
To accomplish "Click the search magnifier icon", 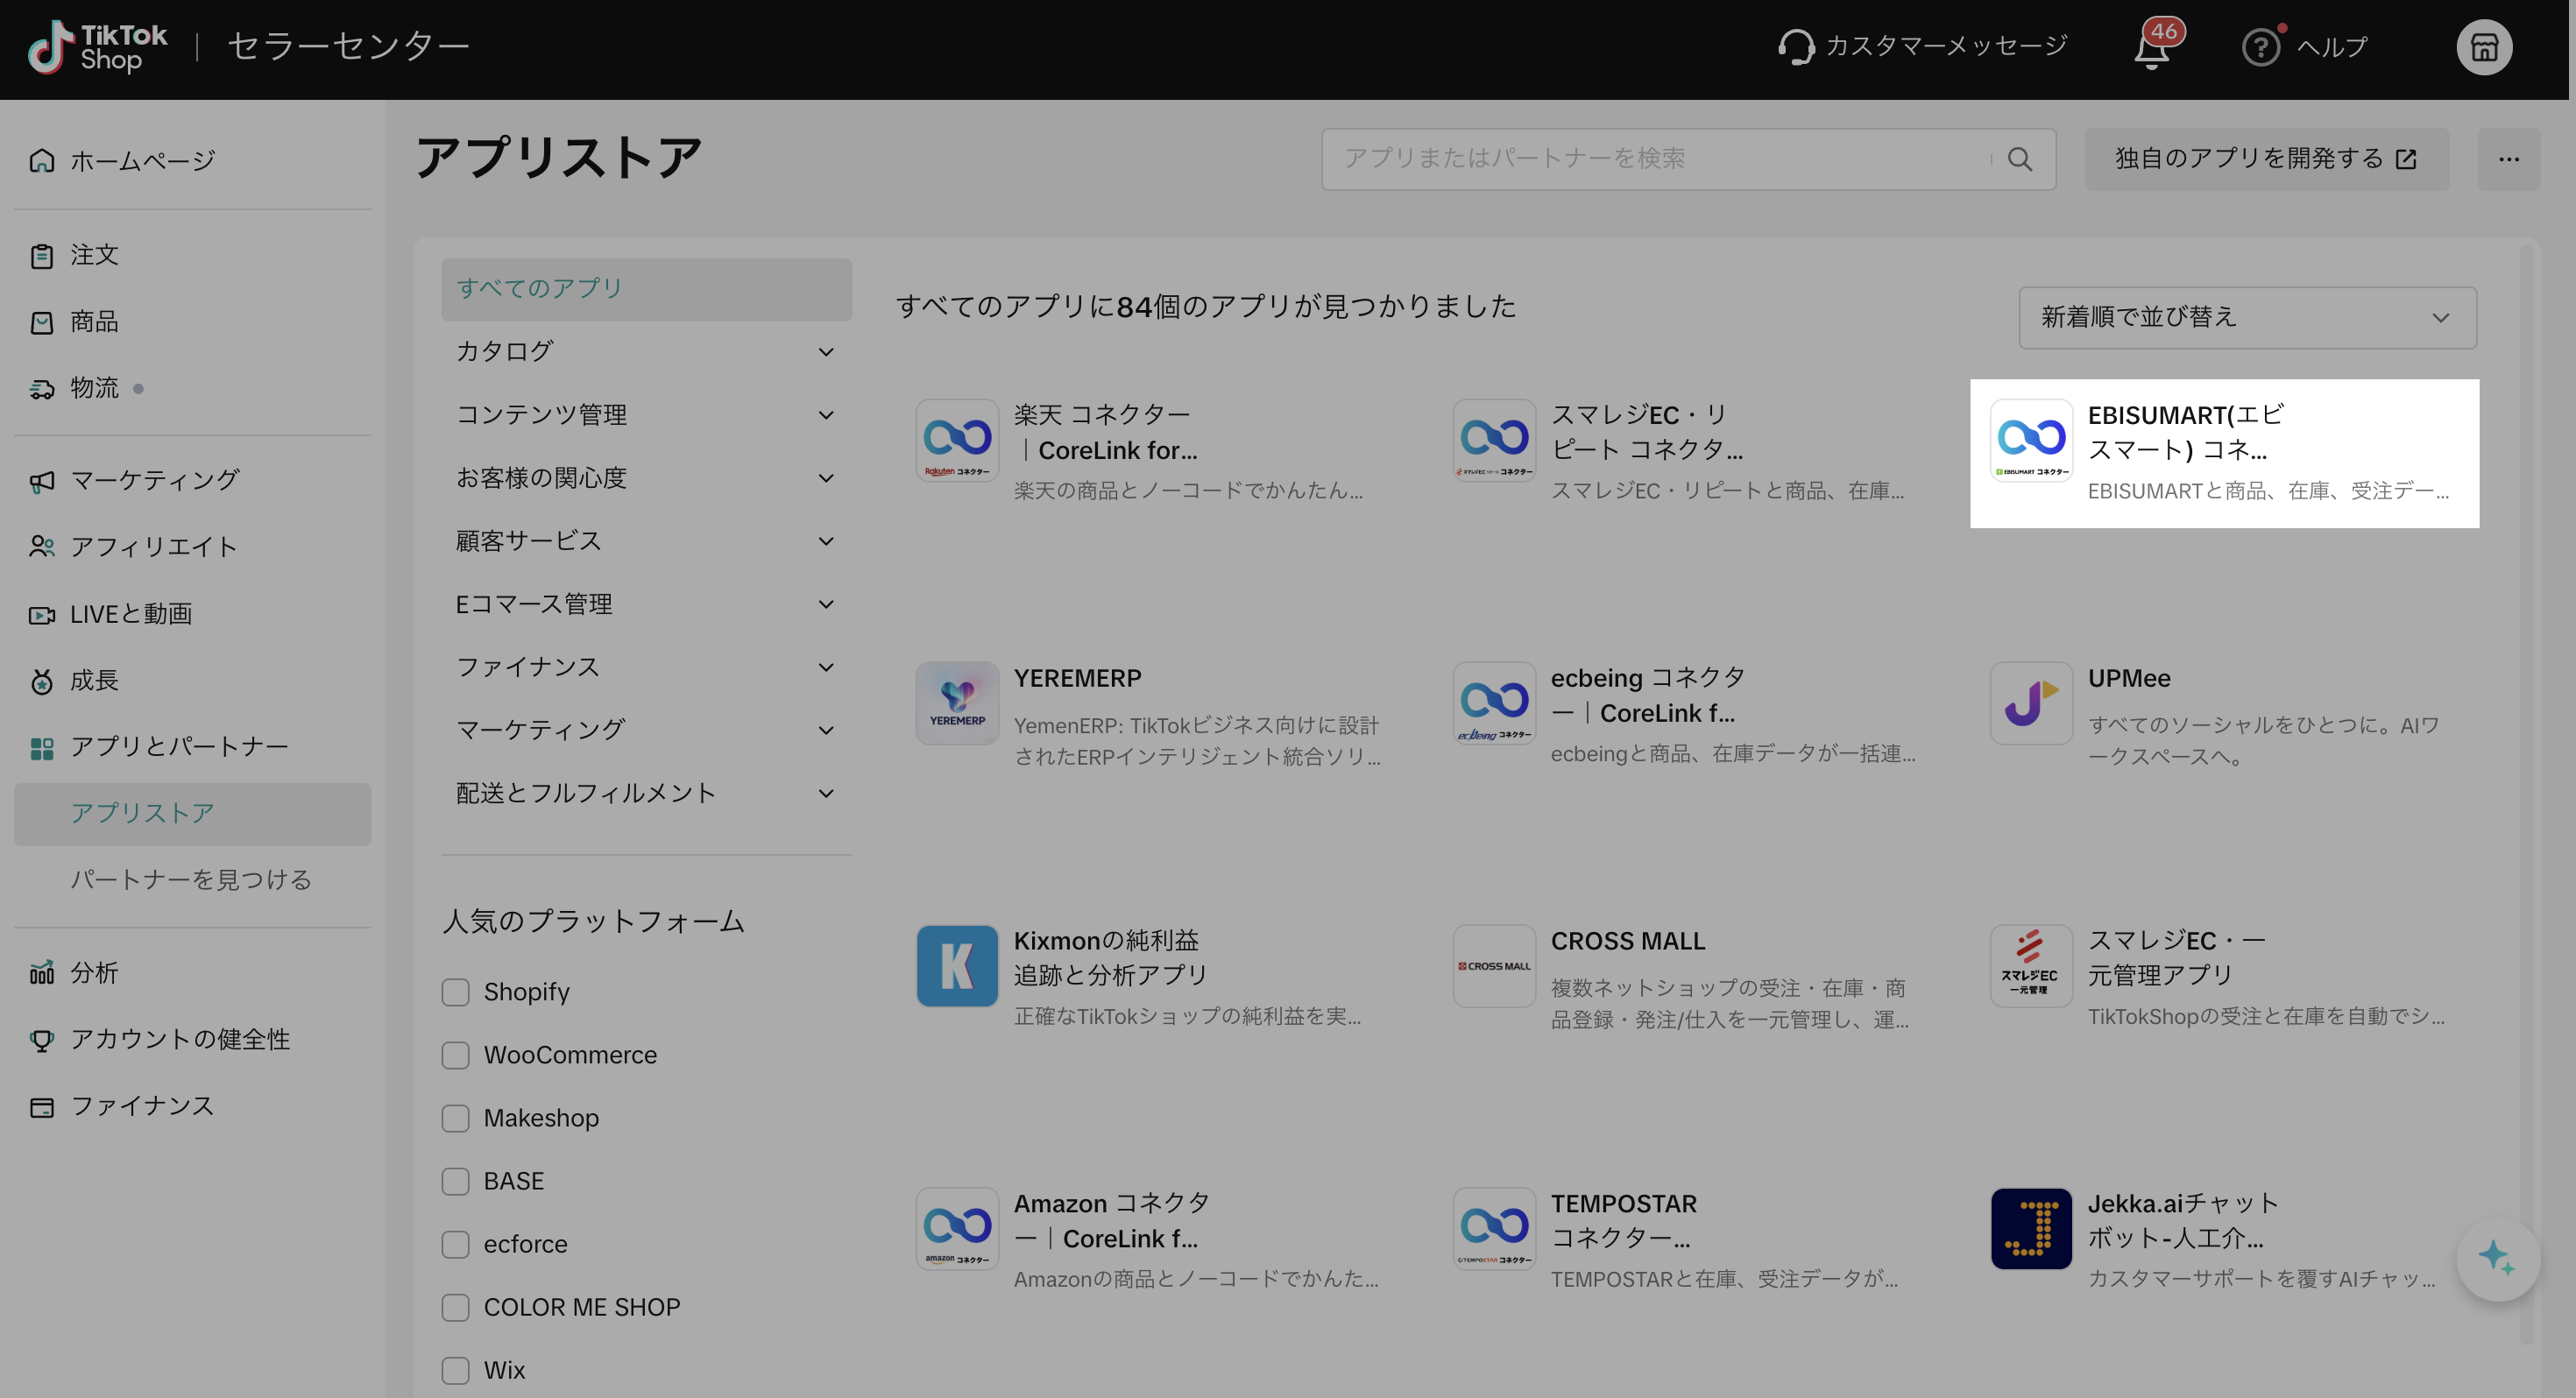I will click(2019, 159).
